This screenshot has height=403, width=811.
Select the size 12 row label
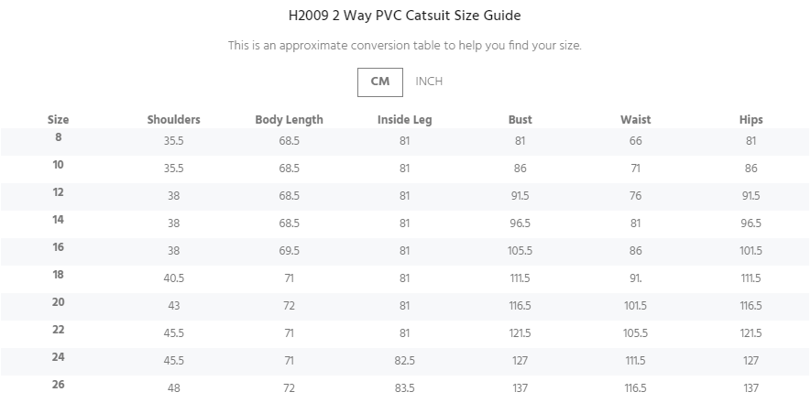click(x=59, y=192)
